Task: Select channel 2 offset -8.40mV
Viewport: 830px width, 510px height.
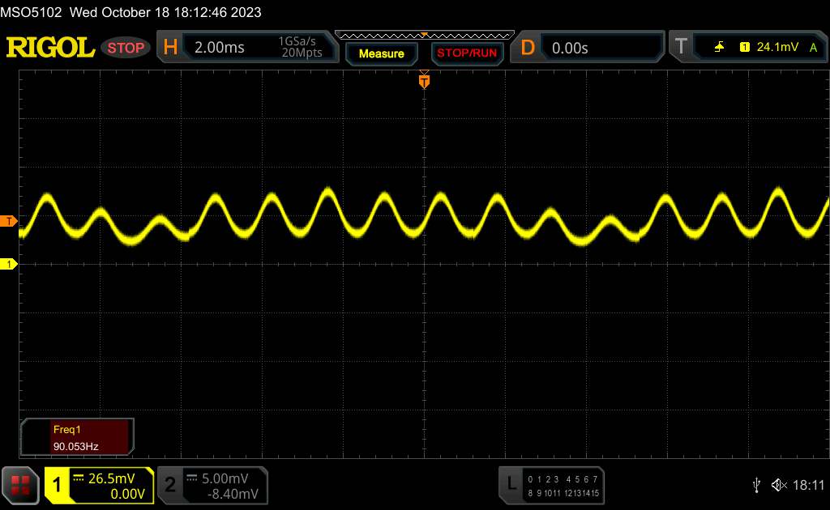Action: 233,494
